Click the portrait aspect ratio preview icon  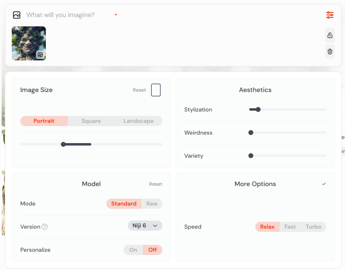pyautogui.click(x=156, y=90)
